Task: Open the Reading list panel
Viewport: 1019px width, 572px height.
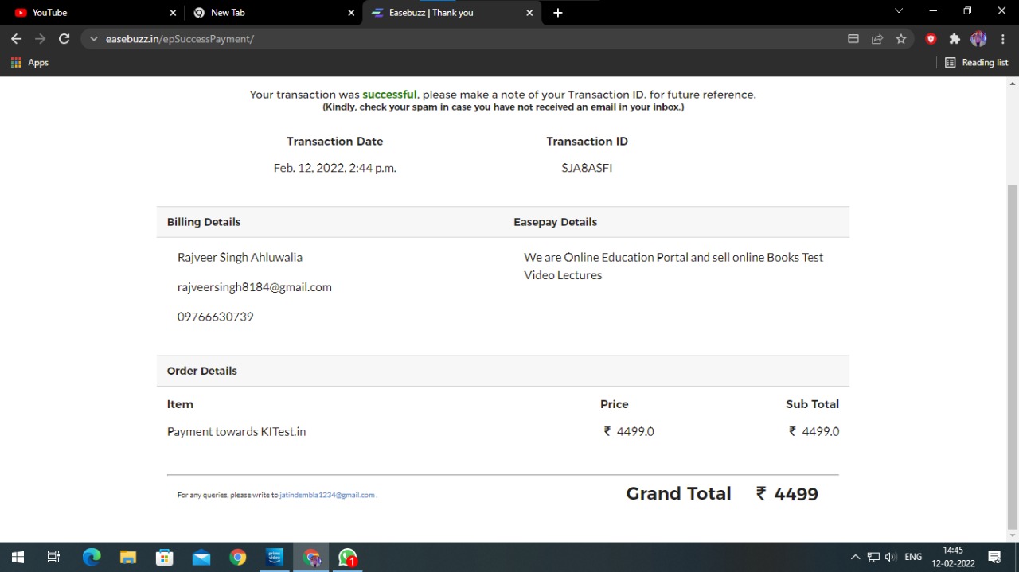Action: coord(976,62)
